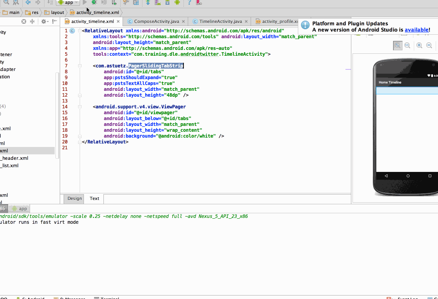Switch to the Text editor tab
Image resolution: width=438 pixels, height=299 pixels.
click(x=94, y=198)
